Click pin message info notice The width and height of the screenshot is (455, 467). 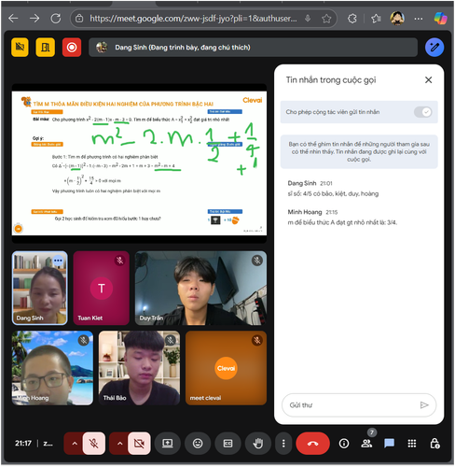click(359, 151)
